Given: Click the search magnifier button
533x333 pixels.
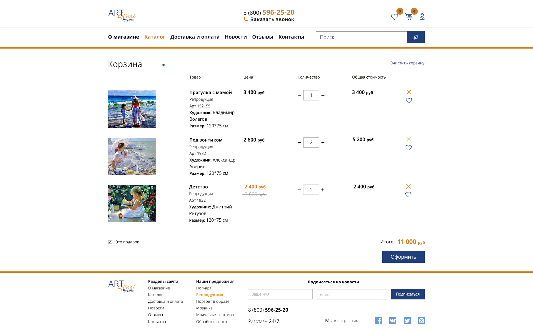Looking at the screenshot, I should point(416,37).
